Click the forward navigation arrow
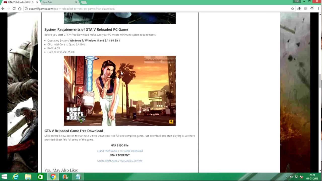 pos(8,9)
